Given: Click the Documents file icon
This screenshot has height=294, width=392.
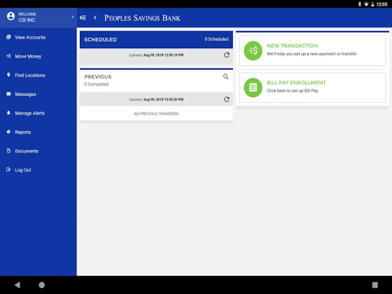Looking at the screenshot, I should pyautogui.click(x=8, y=151).
